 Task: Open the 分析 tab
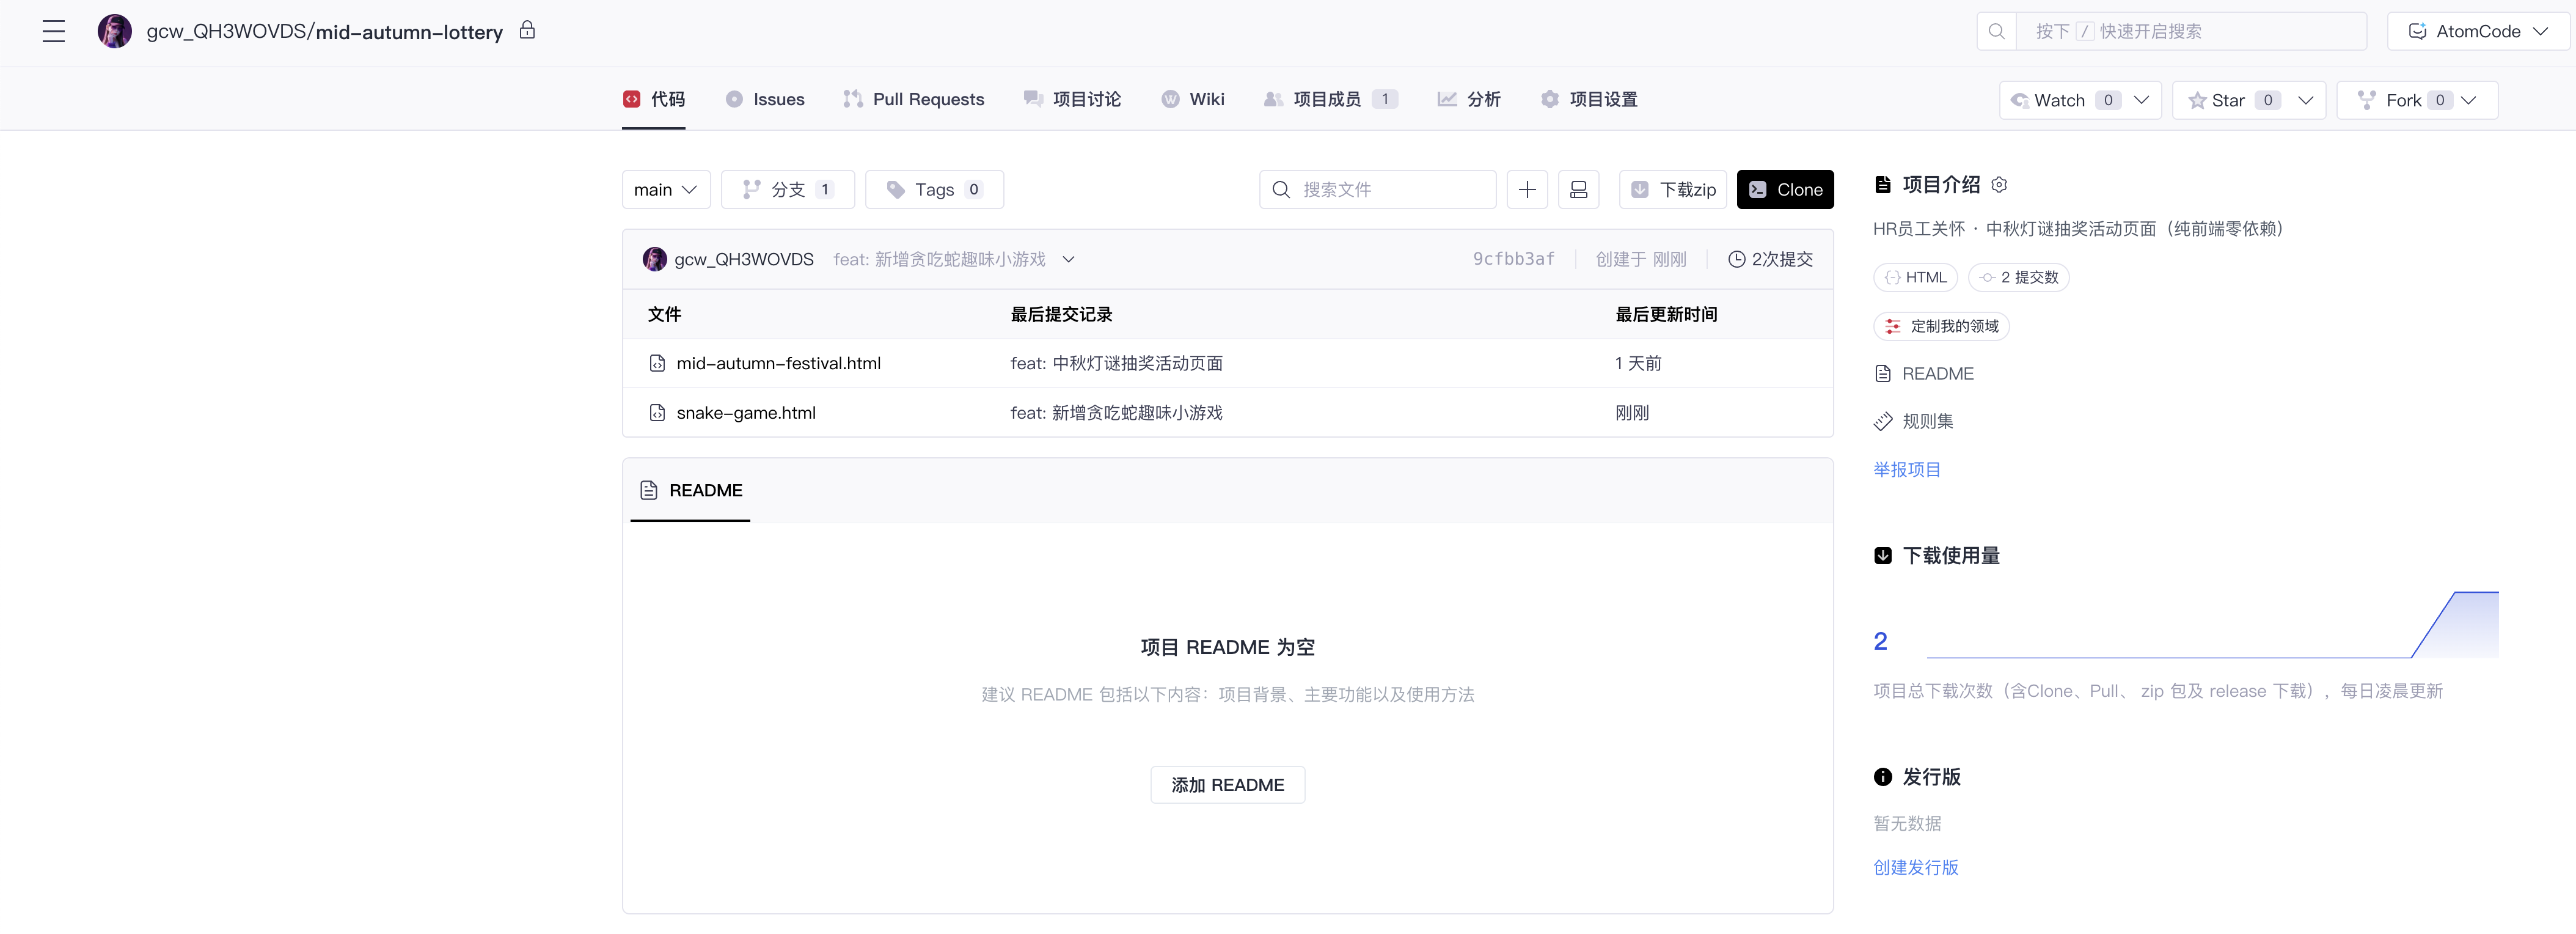point(1469,99)
